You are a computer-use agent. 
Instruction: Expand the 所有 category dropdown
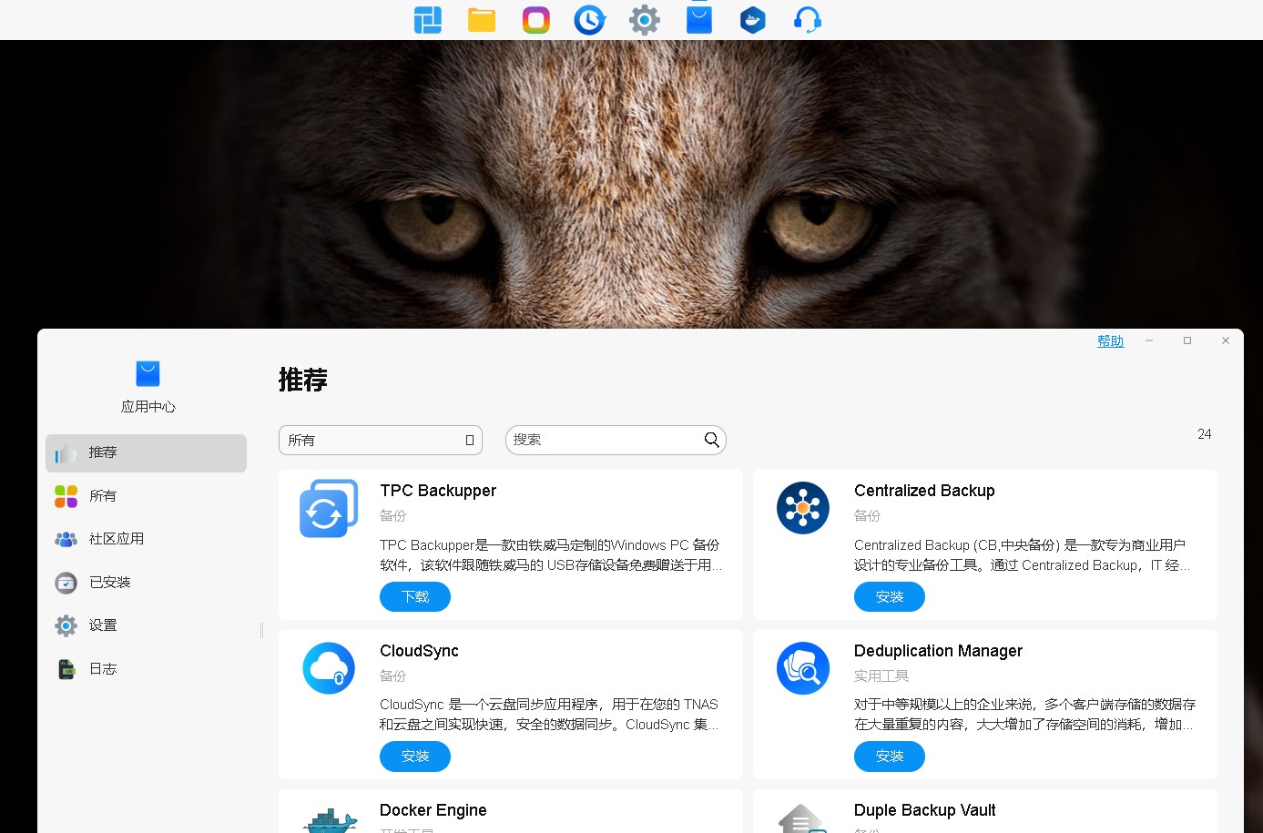380,440
